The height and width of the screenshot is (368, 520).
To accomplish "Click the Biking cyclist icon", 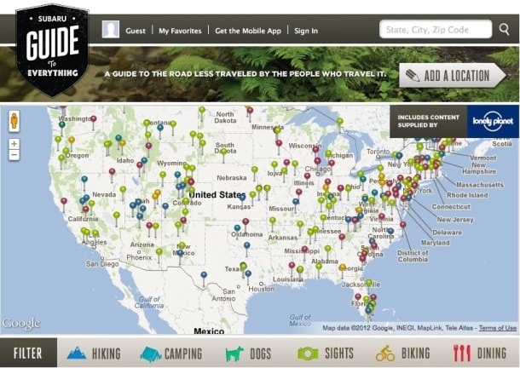I will point(385,354).
